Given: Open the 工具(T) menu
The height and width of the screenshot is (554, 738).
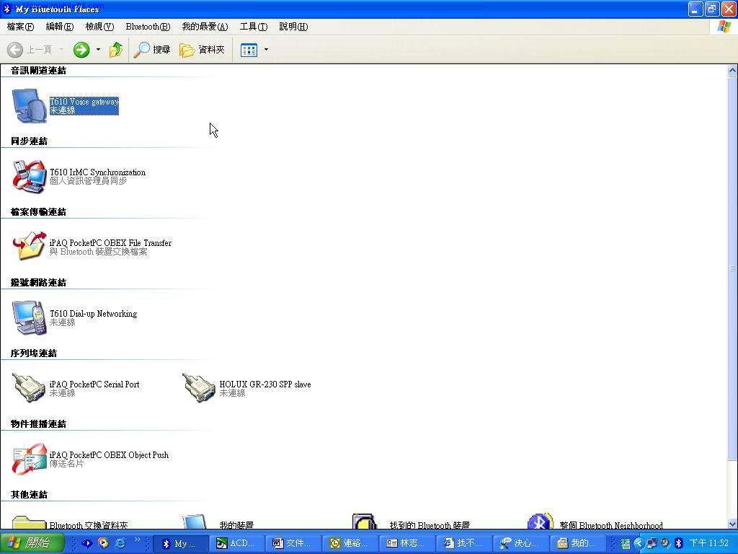Looking at the screenshot, I should [x=253, y=27].
